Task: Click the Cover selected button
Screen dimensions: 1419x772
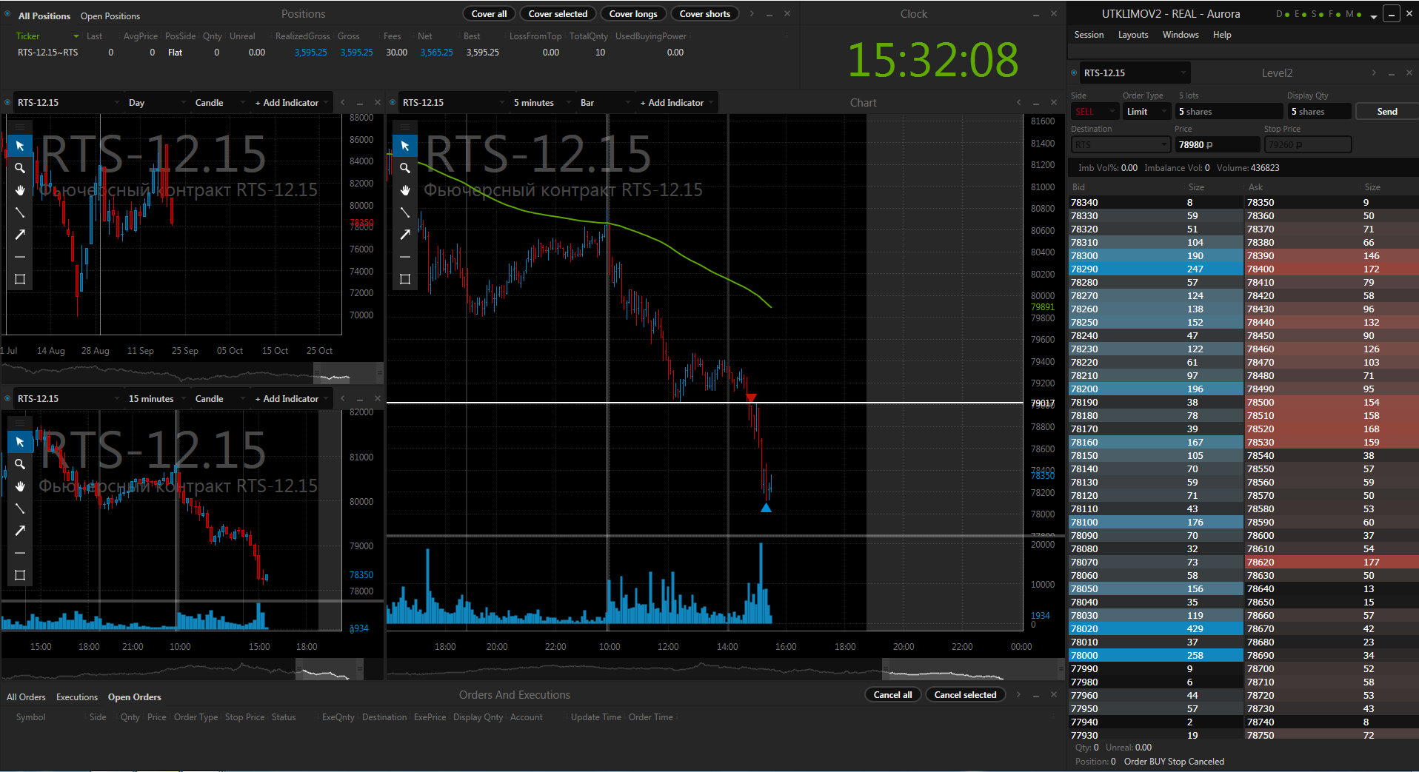Action: [x=558, y=13]
